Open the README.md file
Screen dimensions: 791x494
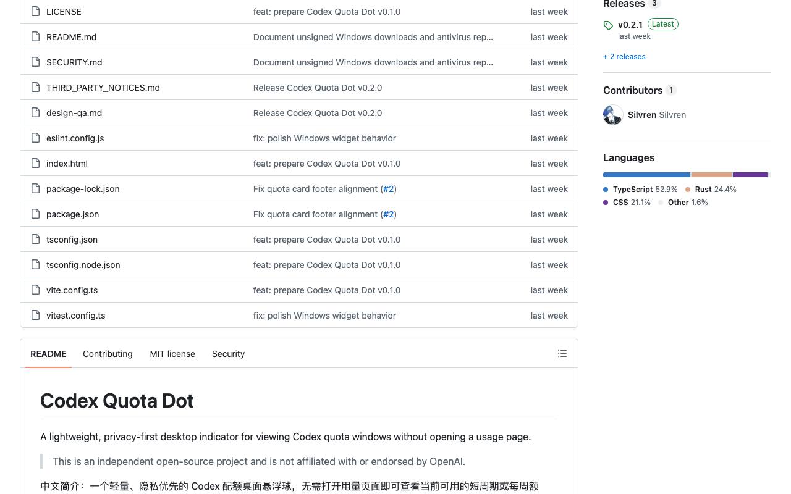(x=71, y=37)
